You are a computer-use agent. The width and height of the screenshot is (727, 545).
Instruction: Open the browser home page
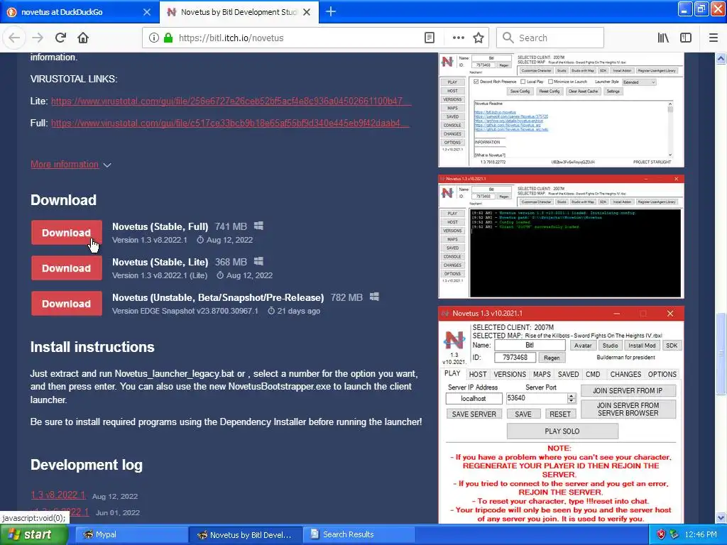(83, 38)
